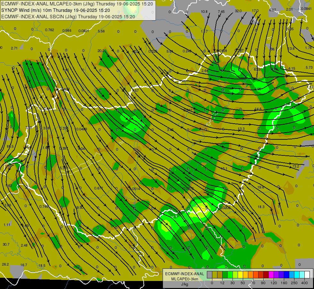Click the cyan legend swatch

[297, 275]
